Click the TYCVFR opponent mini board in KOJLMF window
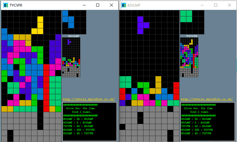Viewport: 237px width, 142px height. [189, 57]
